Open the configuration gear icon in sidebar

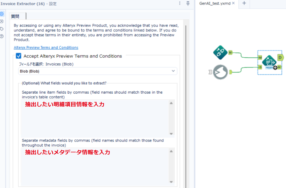pos(2,14)
